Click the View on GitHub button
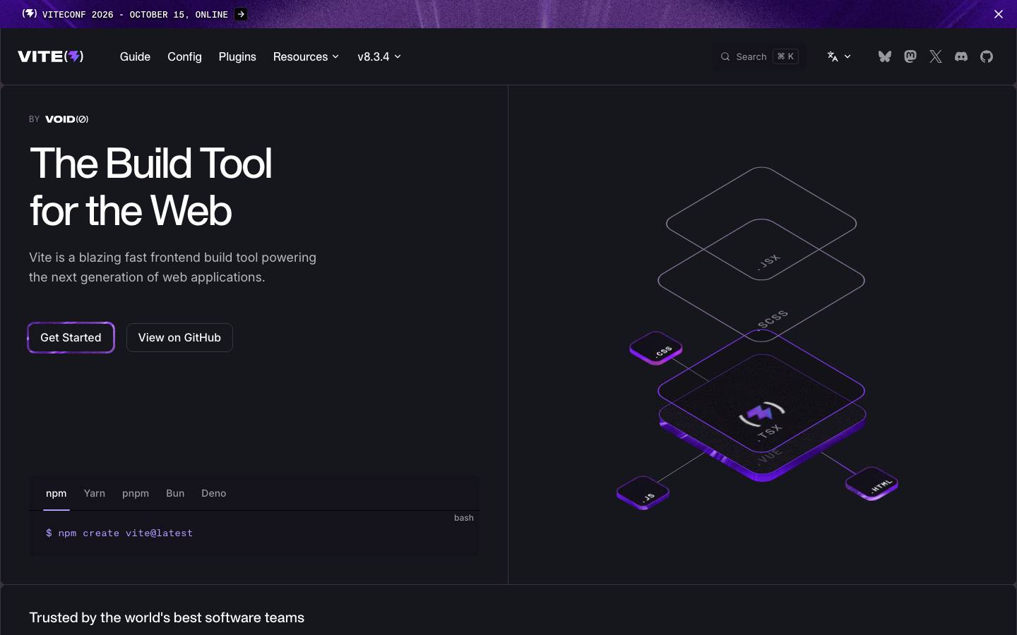 click(179, 337)
